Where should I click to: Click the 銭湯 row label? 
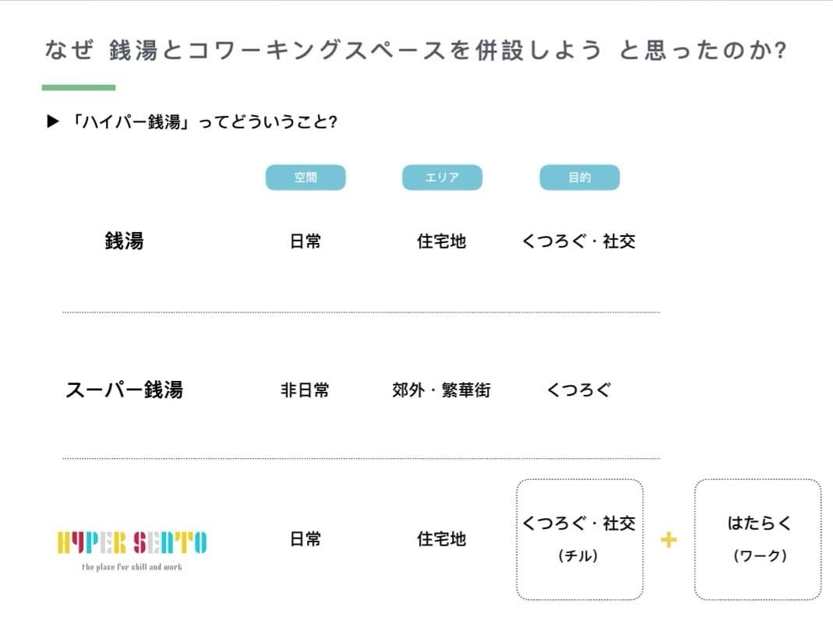coord(125,241)
